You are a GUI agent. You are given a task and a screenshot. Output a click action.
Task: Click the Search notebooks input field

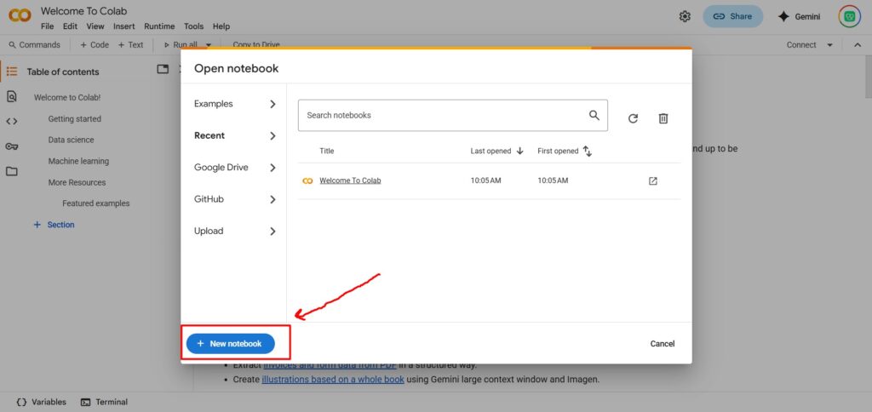click(x=443, y=115)
